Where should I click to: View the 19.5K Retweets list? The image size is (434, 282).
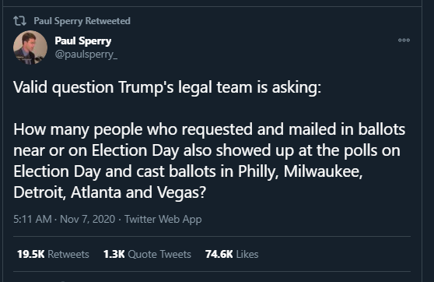[53, 254]
